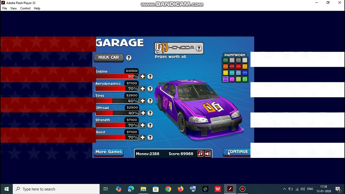Pick the magenta paint swatch

232,79
